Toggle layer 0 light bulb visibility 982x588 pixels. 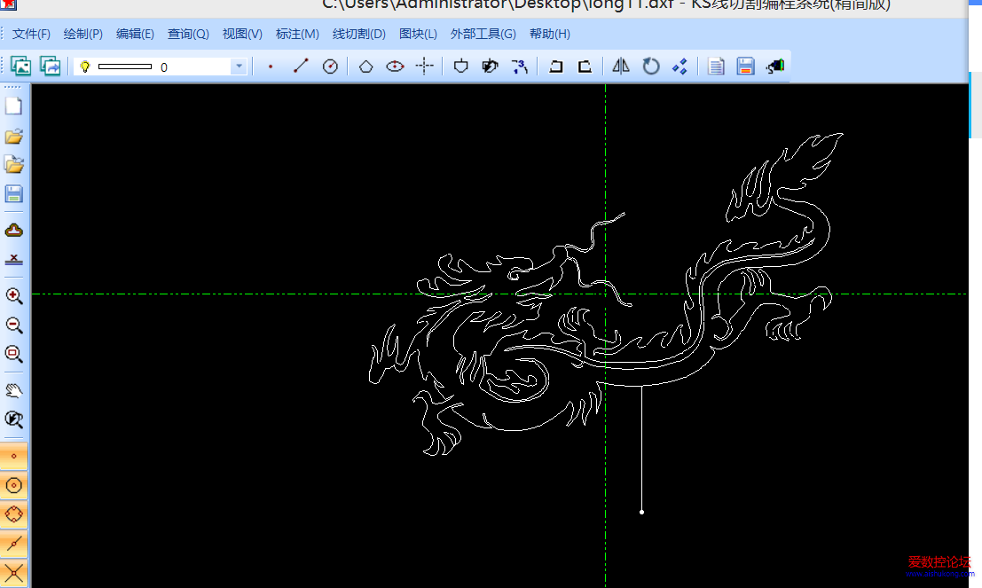click(85, 67)
